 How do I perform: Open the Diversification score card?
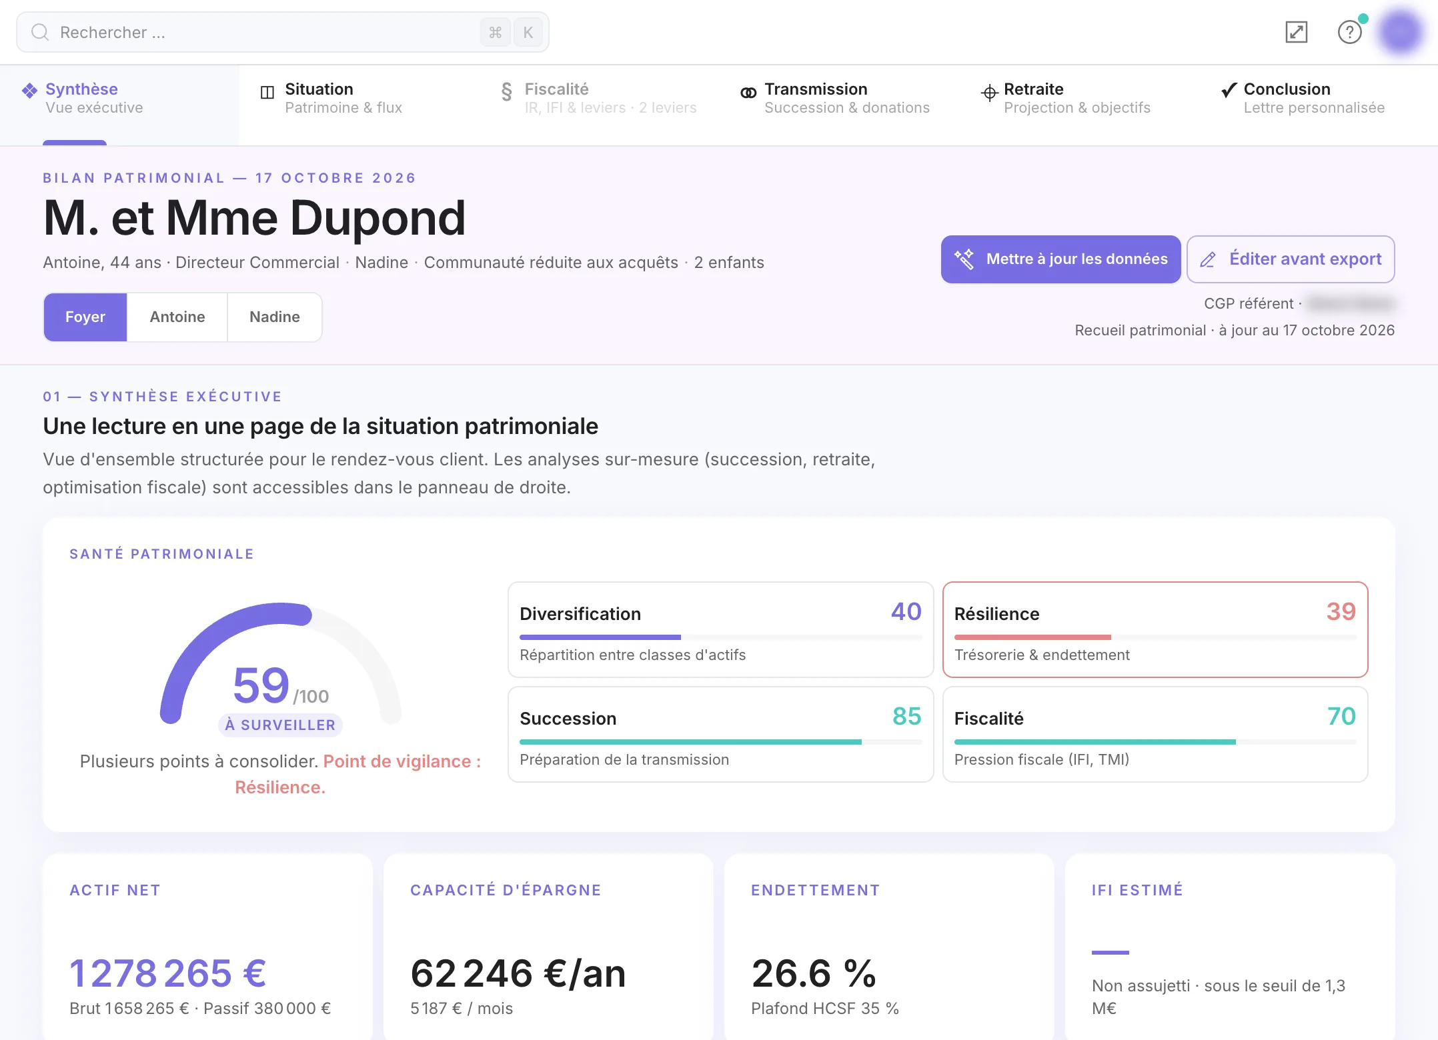[x=720, y=630]
